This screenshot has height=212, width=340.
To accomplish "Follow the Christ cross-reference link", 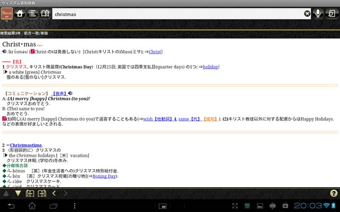I will [x=155, y=52].
